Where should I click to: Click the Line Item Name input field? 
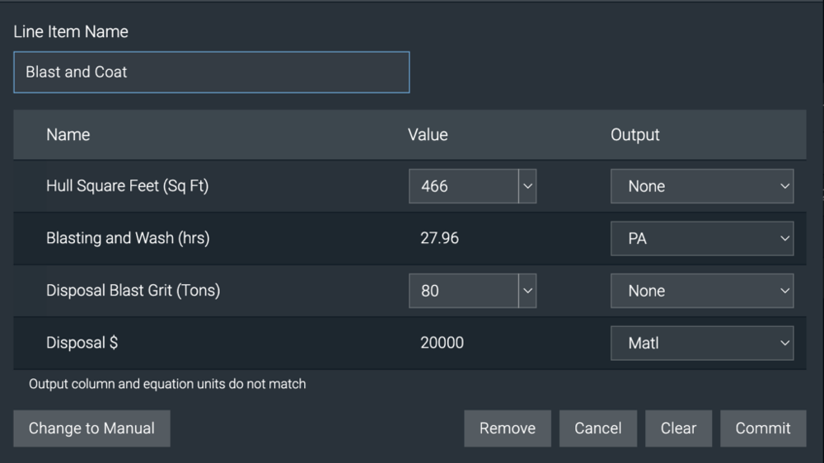tap(211, 72)
